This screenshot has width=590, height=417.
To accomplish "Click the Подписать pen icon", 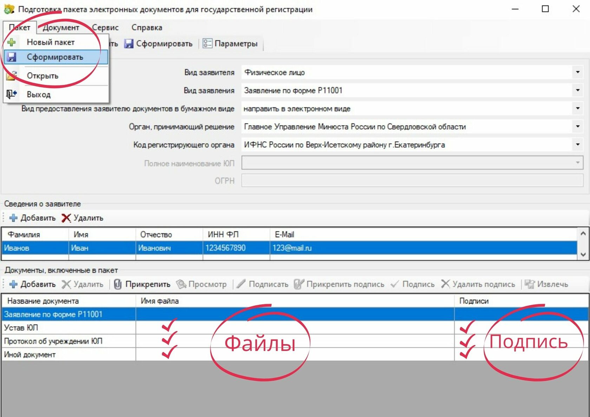I will pyautogui.click(x=241, y=284).
